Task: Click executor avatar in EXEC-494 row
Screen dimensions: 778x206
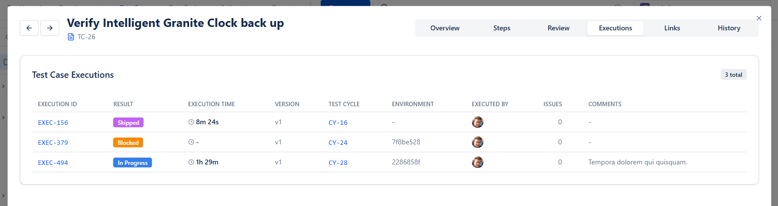Action: 477,162
